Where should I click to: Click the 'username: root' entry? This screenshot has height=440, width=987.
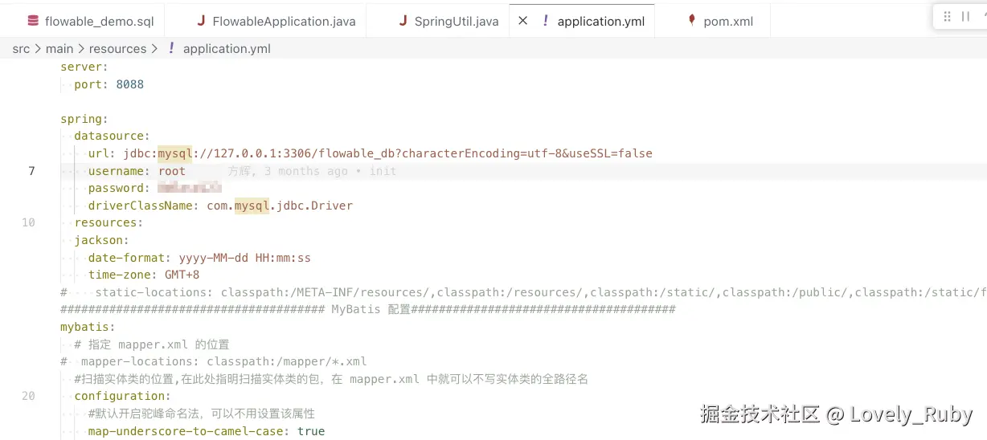pos(137,171)
